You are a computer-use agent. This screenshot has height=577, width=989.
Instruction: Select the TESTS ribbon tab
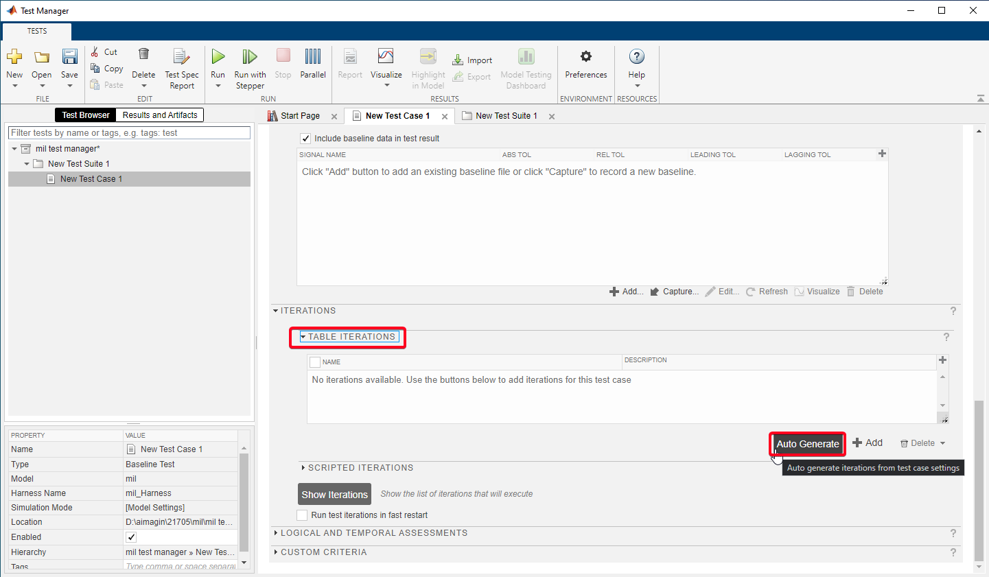(37, 32)
